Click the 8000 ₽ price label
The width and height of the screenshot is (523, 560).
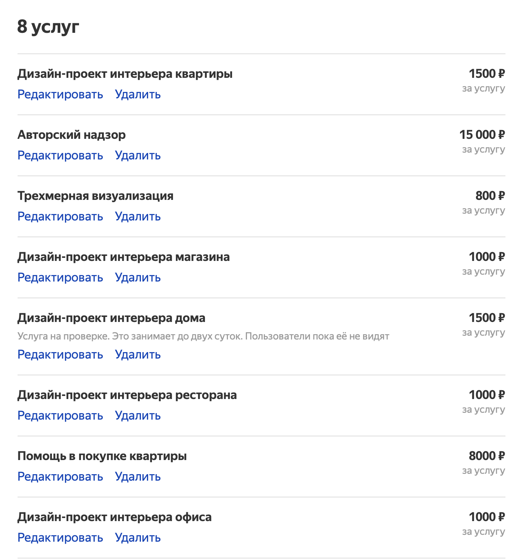487,456
